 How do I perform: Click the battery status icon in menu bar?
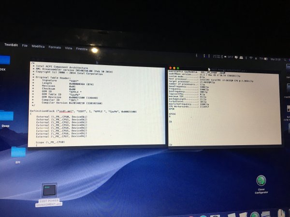point(266,59)
